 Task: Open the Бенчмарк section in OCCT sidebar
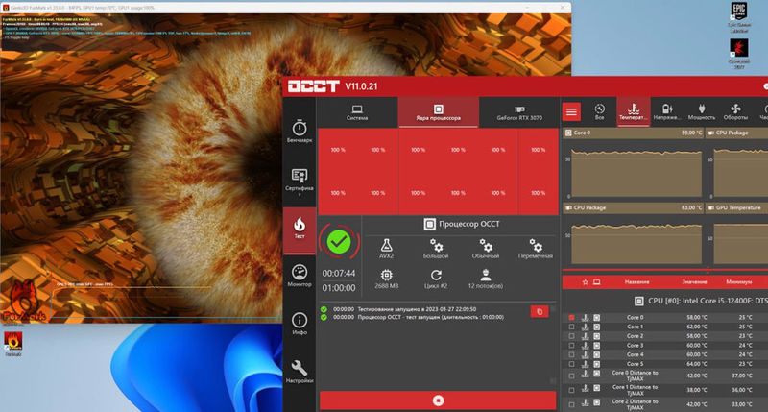[300, 132]
